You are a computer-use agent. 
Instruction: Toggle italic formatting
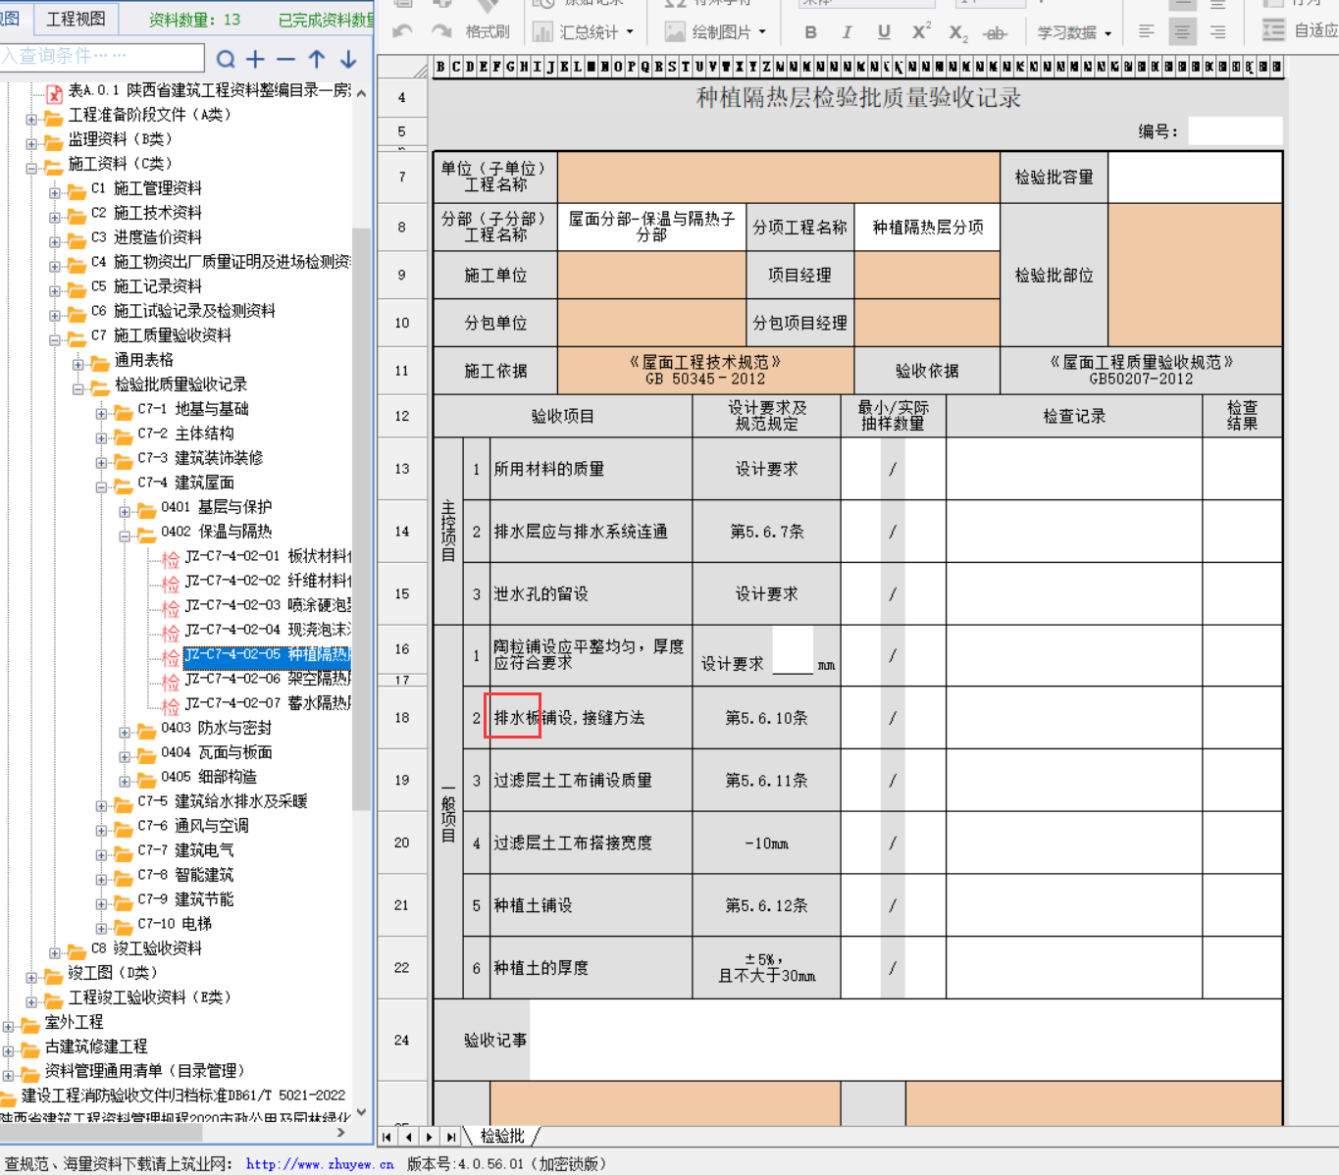847,32
